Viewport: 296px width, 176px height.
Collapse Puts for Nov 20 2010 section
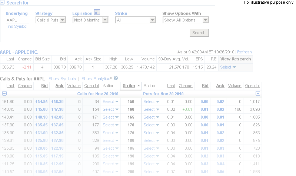258,94
